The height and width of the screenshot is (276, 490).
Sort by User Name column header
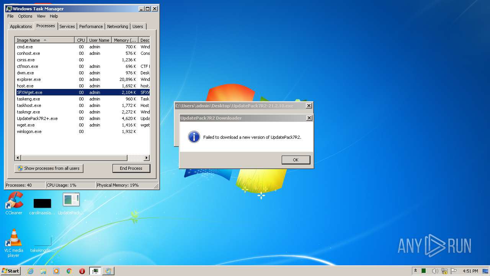pyautogui.click(x=99, y=40)
